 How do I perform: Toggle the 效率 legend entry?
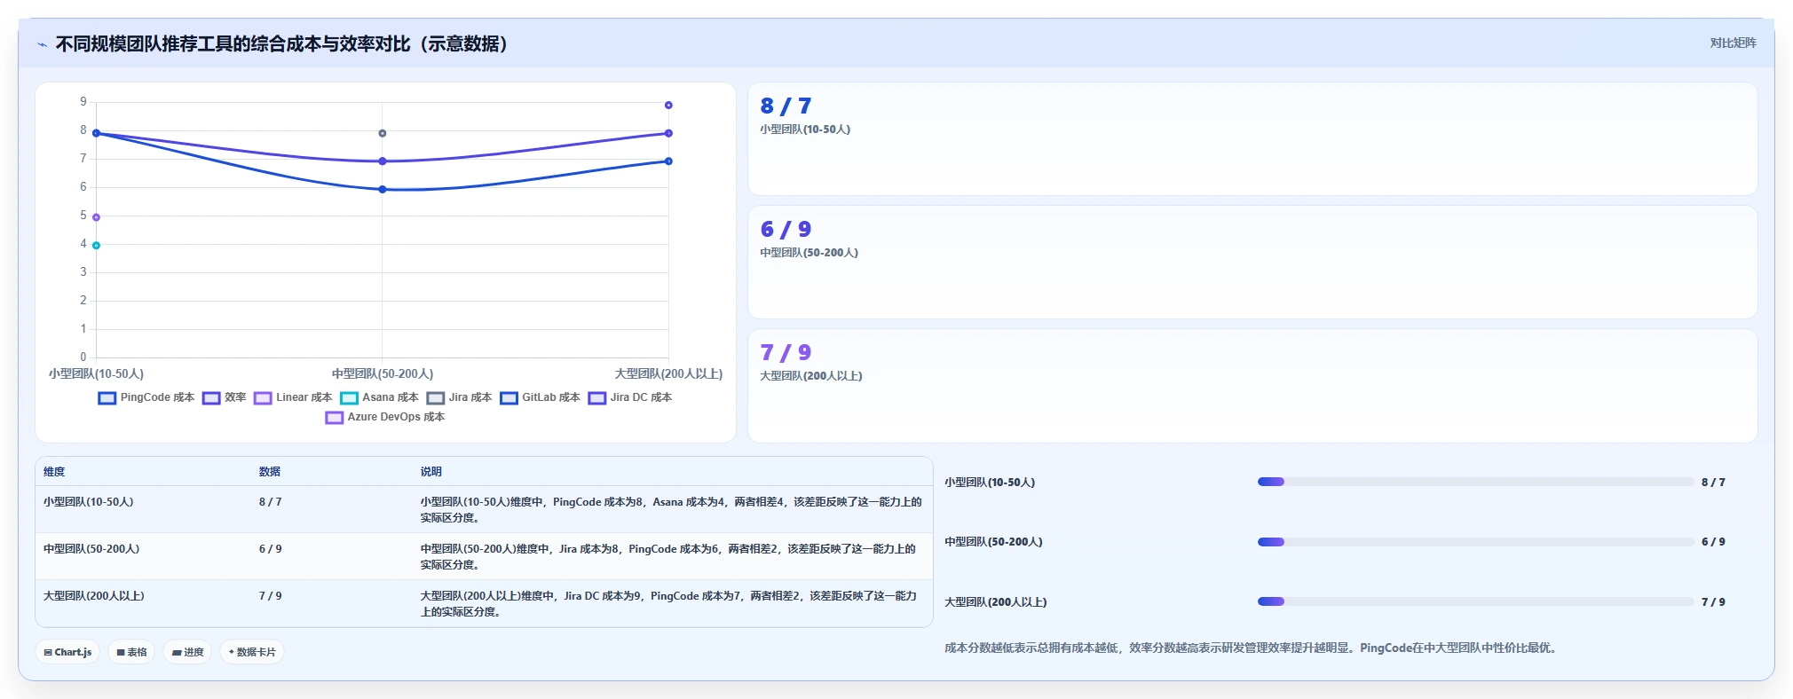pos(225,397)
